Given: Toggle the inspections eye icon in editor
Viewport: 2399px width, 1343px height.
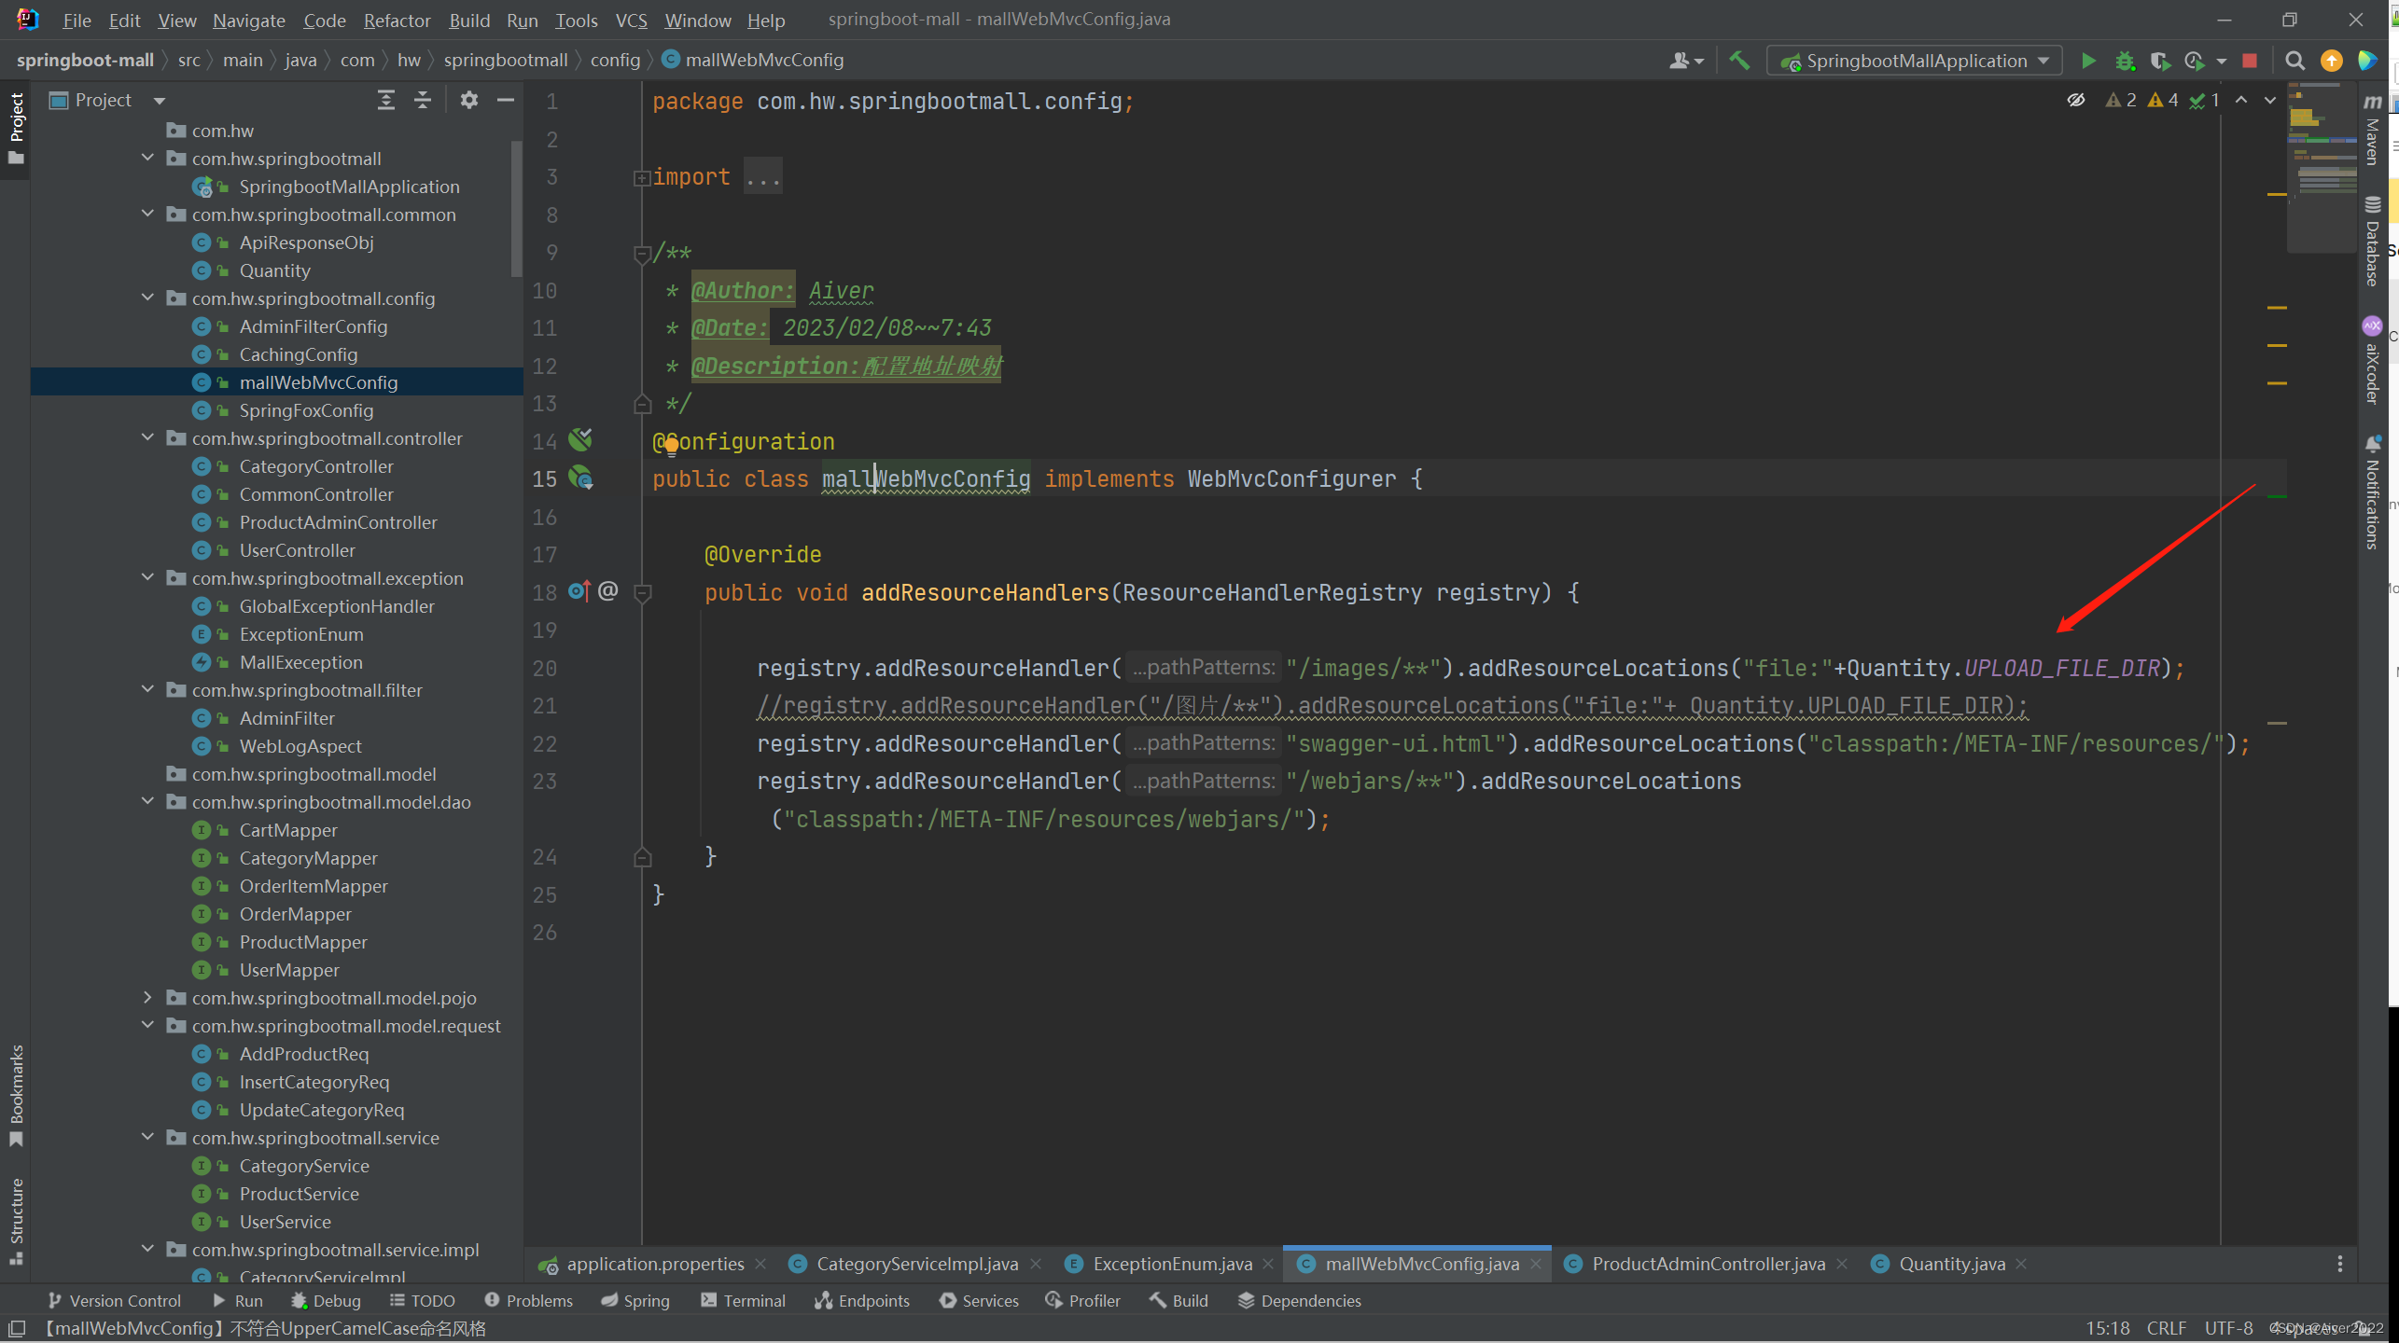Looking at the screenshot, I should [x=2075, y=100].
